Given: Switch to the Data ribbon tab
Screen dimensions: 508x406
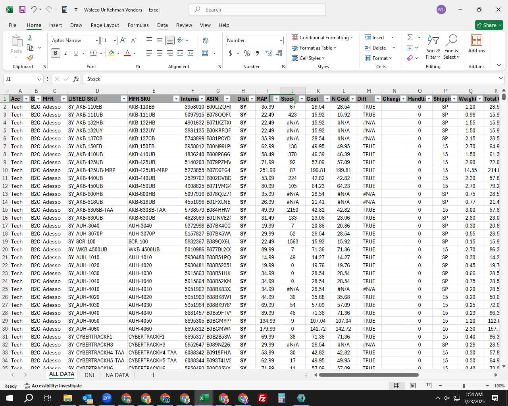Looking at the screenshot, I should pos(162,25).
